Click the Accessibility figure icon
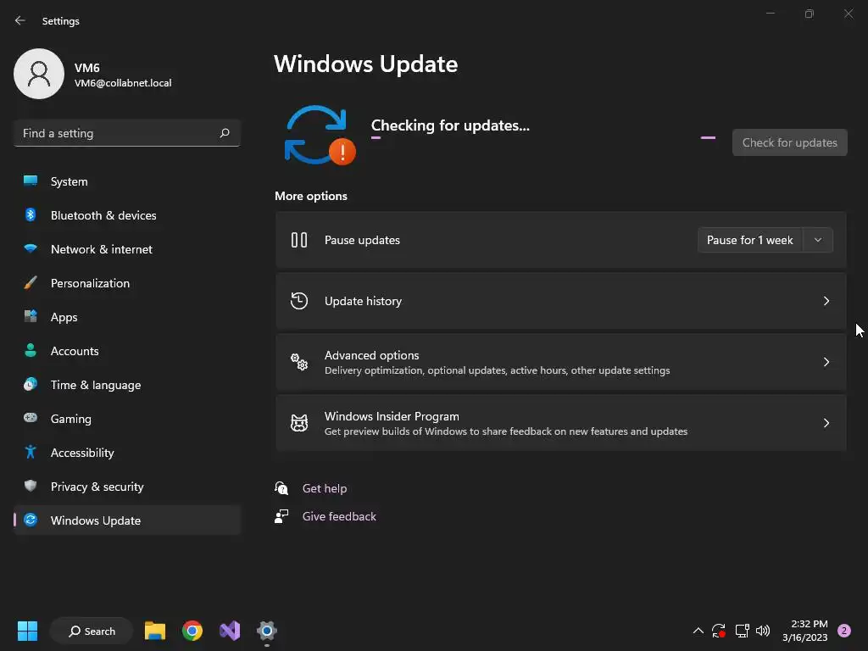868x651 pixels. [31, 453]
